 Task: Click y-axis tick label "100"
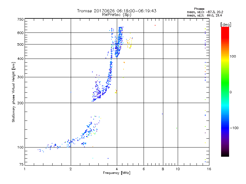click(x=20, y=148)
